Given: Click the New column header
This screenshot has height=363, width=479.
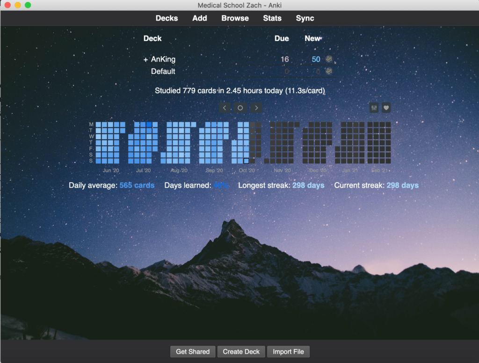Looking at the screenshot, I should (x=312, y=38).
